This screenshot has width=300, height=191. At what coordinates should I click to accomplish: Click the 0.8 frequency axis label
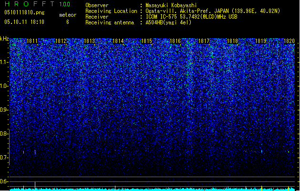pyautogui.click(x=4, y=134)
